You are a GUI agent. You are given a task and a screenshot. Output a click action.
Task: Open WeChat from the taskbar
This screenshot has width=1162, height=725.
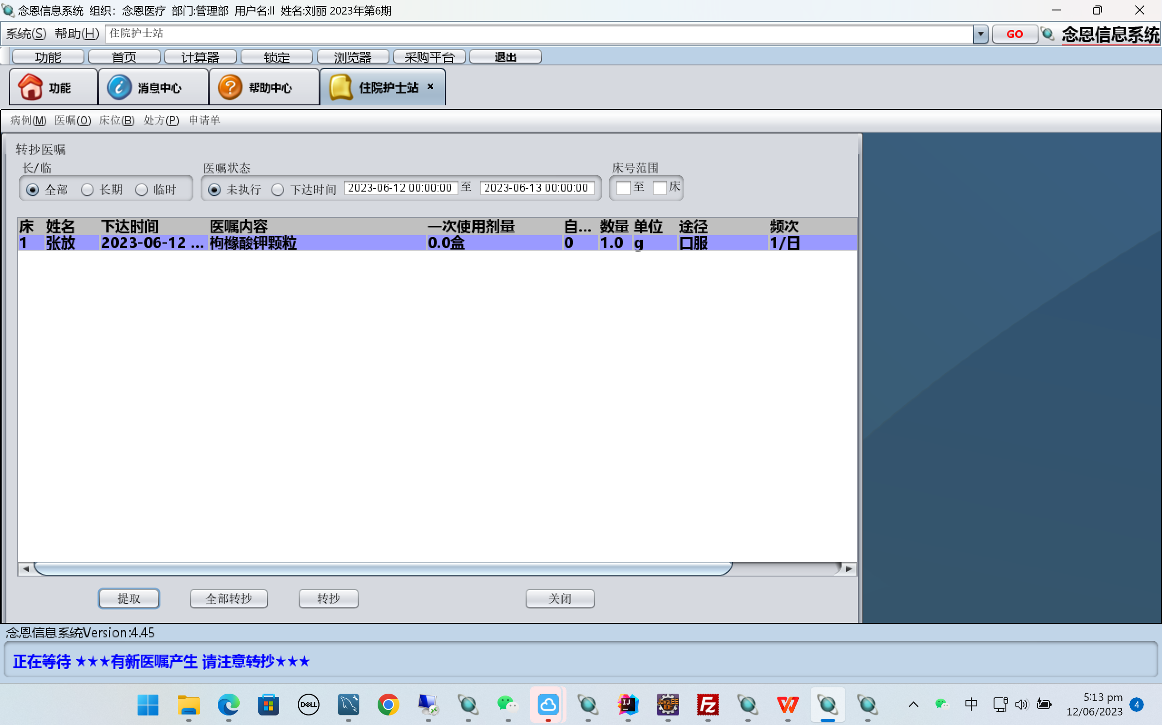point(507,705)
